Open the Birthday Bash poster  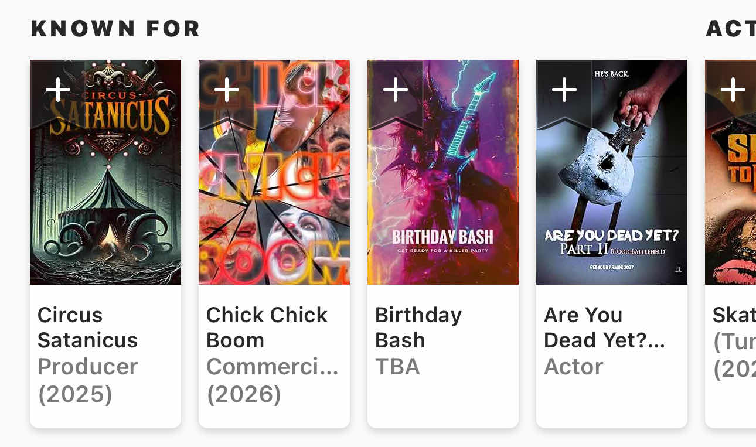pos(443,193)
